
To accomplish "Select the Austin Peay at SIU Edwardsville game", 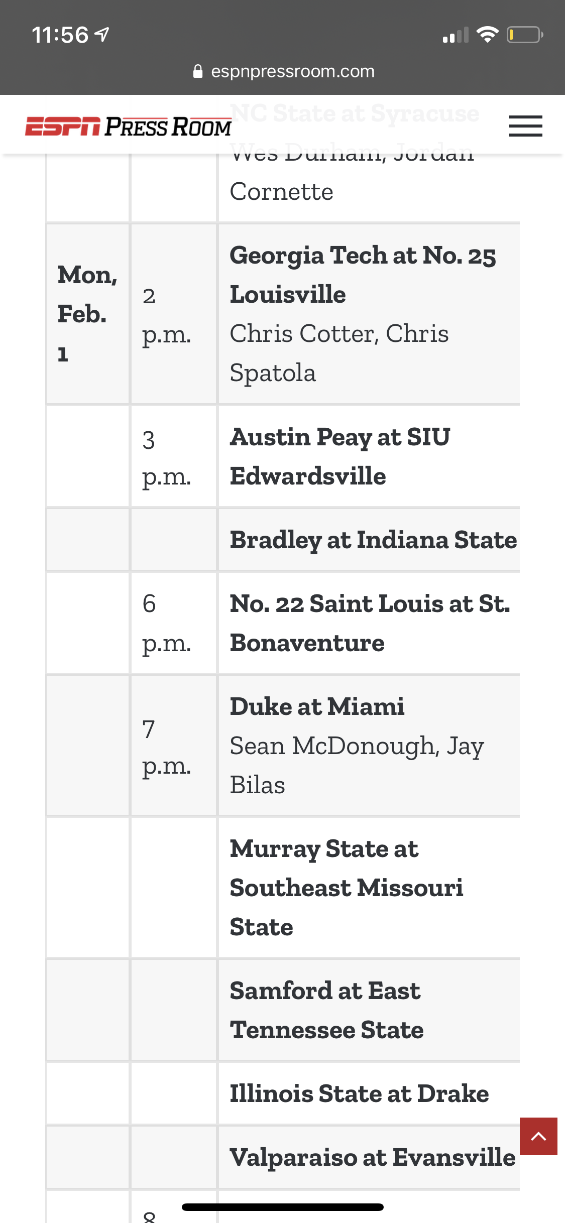I will click(340, 456).
